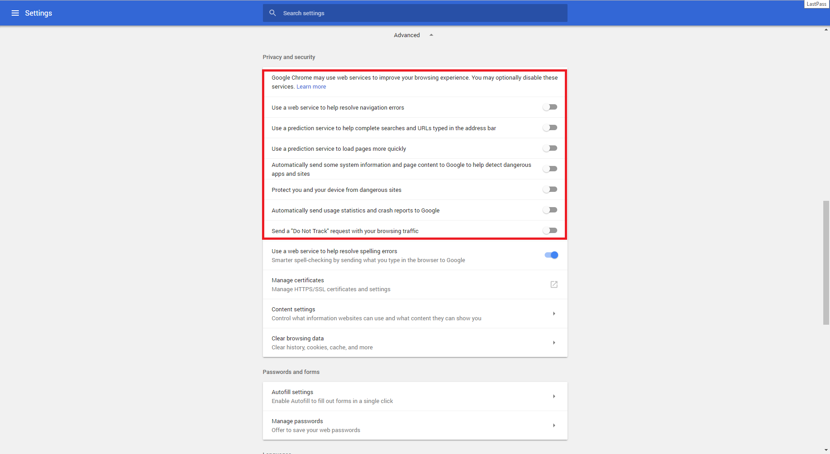The image size is (830, 454).
Task: Expand Autofill settings arrow
Action: tap(554, 396)
